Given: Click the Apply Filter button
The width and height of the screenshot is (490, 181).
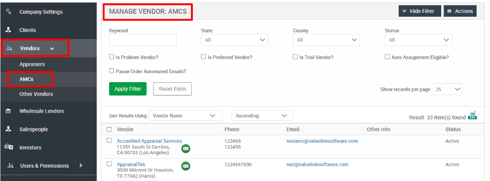Looking at the screenshot, I should coord(128,89).
